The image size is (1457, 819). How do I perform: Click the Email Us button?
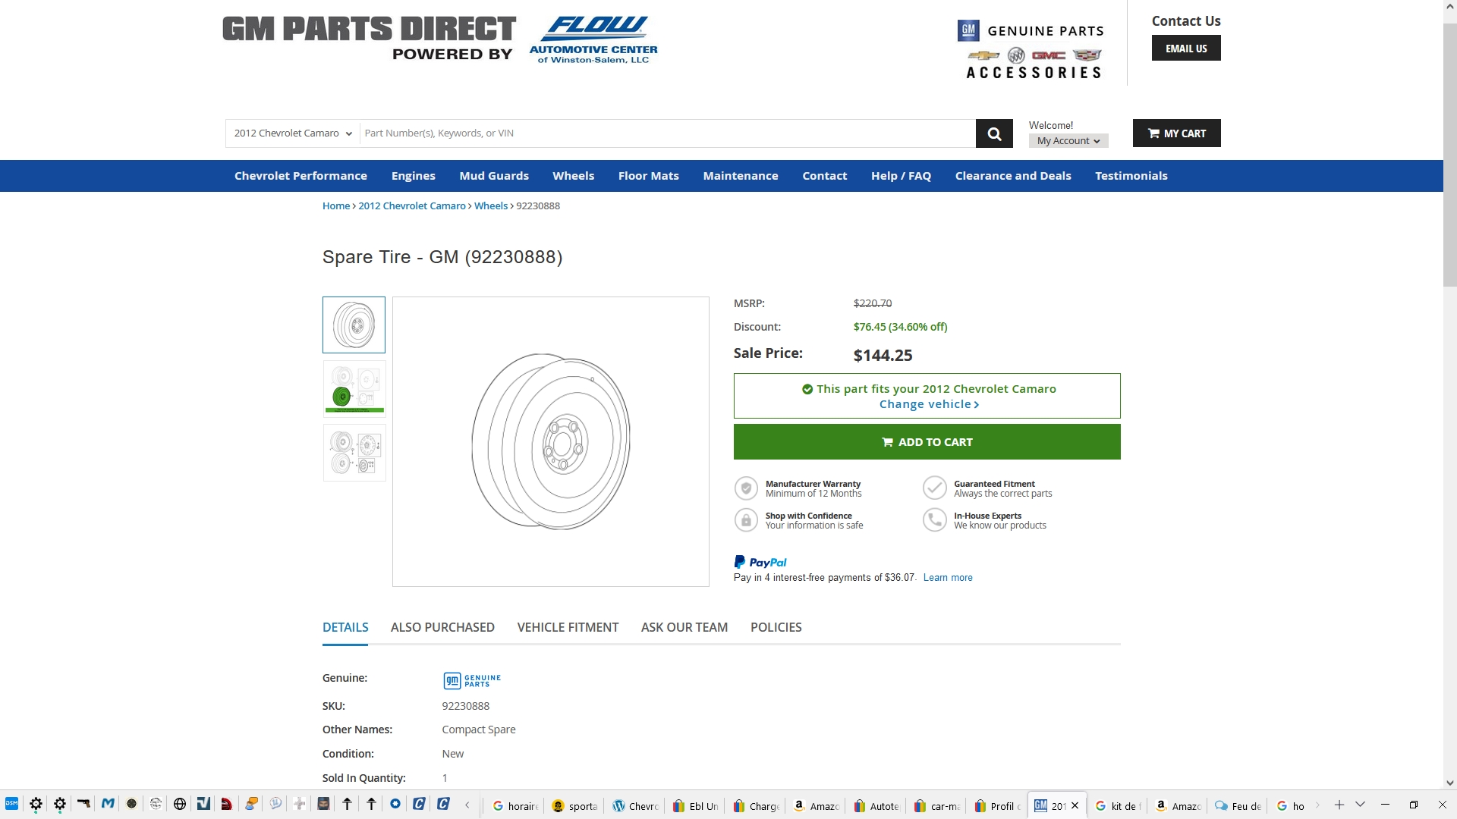[1185, 49]
